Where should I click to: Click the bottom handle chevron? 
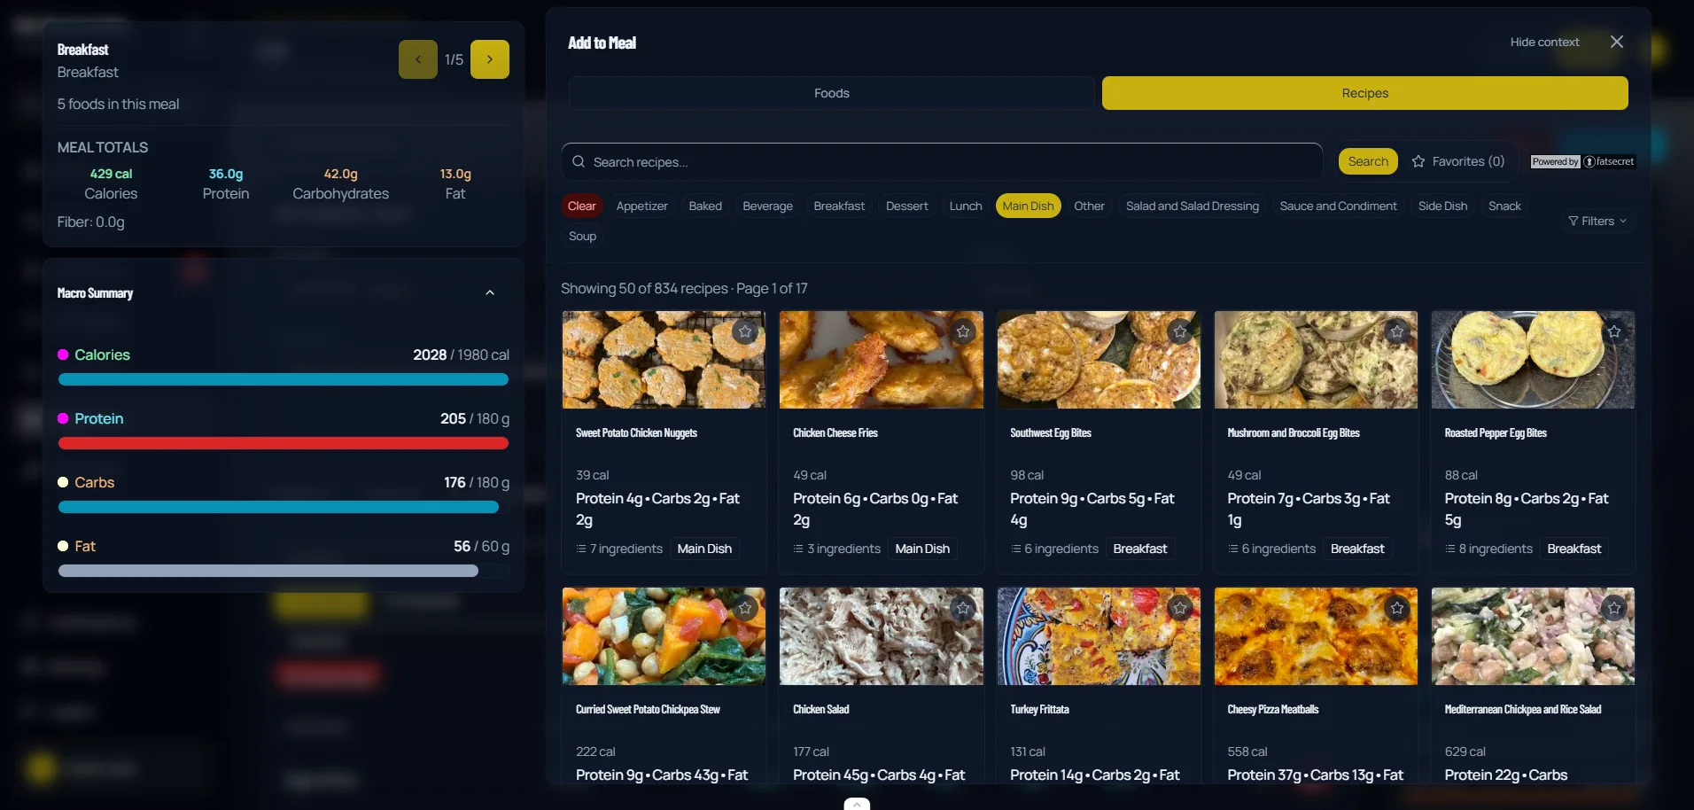(x=857, y=804)
